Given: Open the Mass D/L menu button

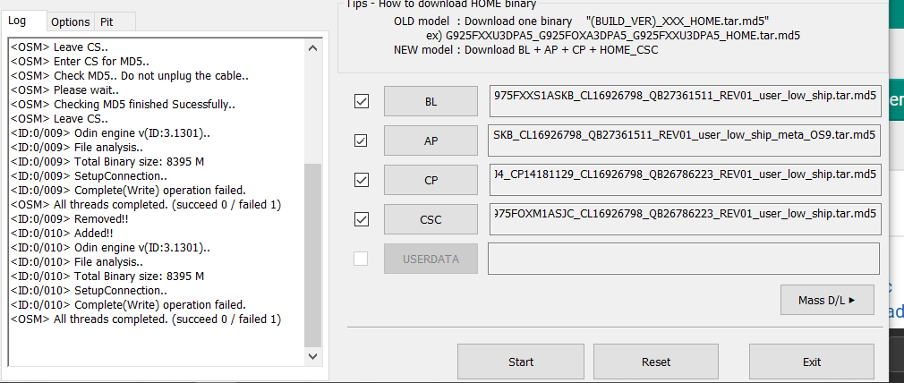Looking at the screenshot, I should pyautogui.click(x=827, y=300).
